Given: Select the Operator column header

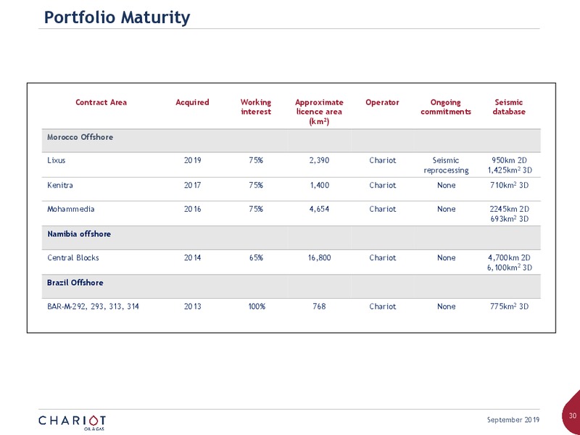Looking at the screenshot, I should (x=382, y=102).
